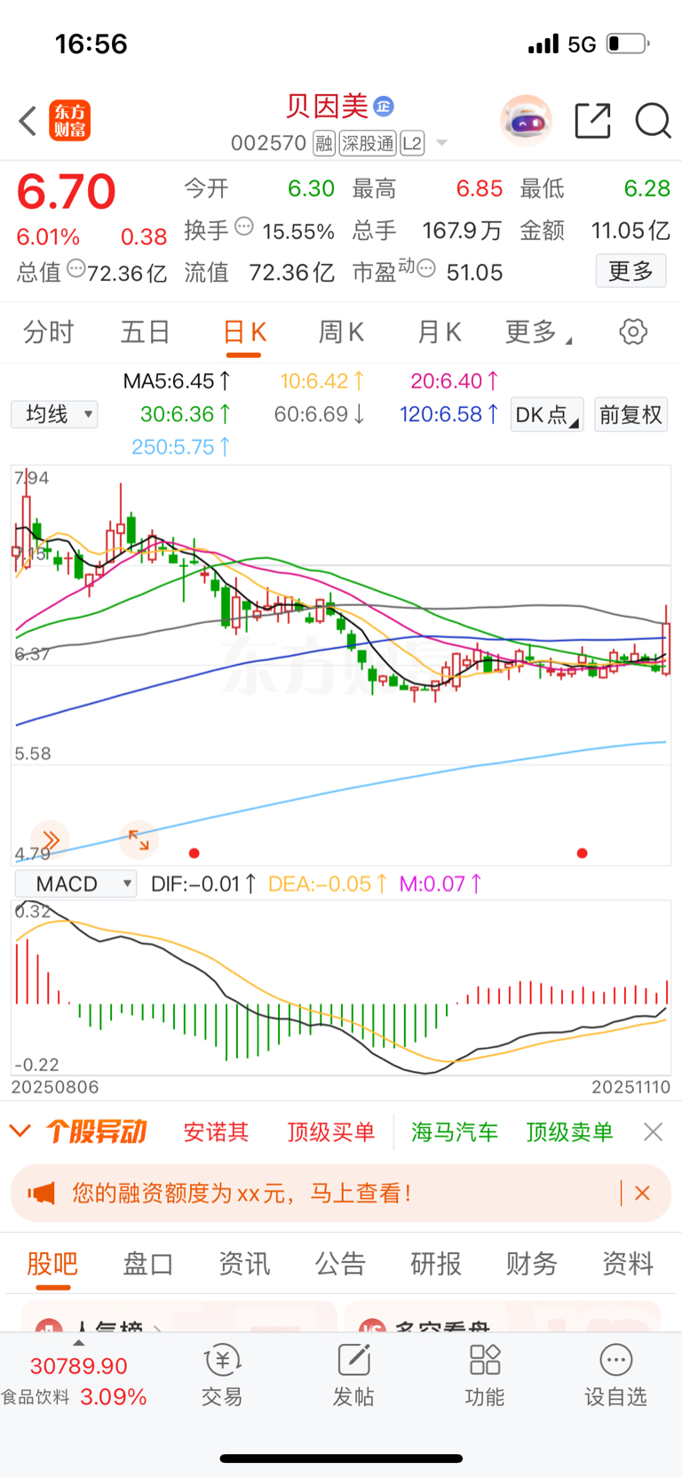682x1478 pixels.
Task: Collapse the 个股异动 chevron
Action: click(x=20, y=1131)
